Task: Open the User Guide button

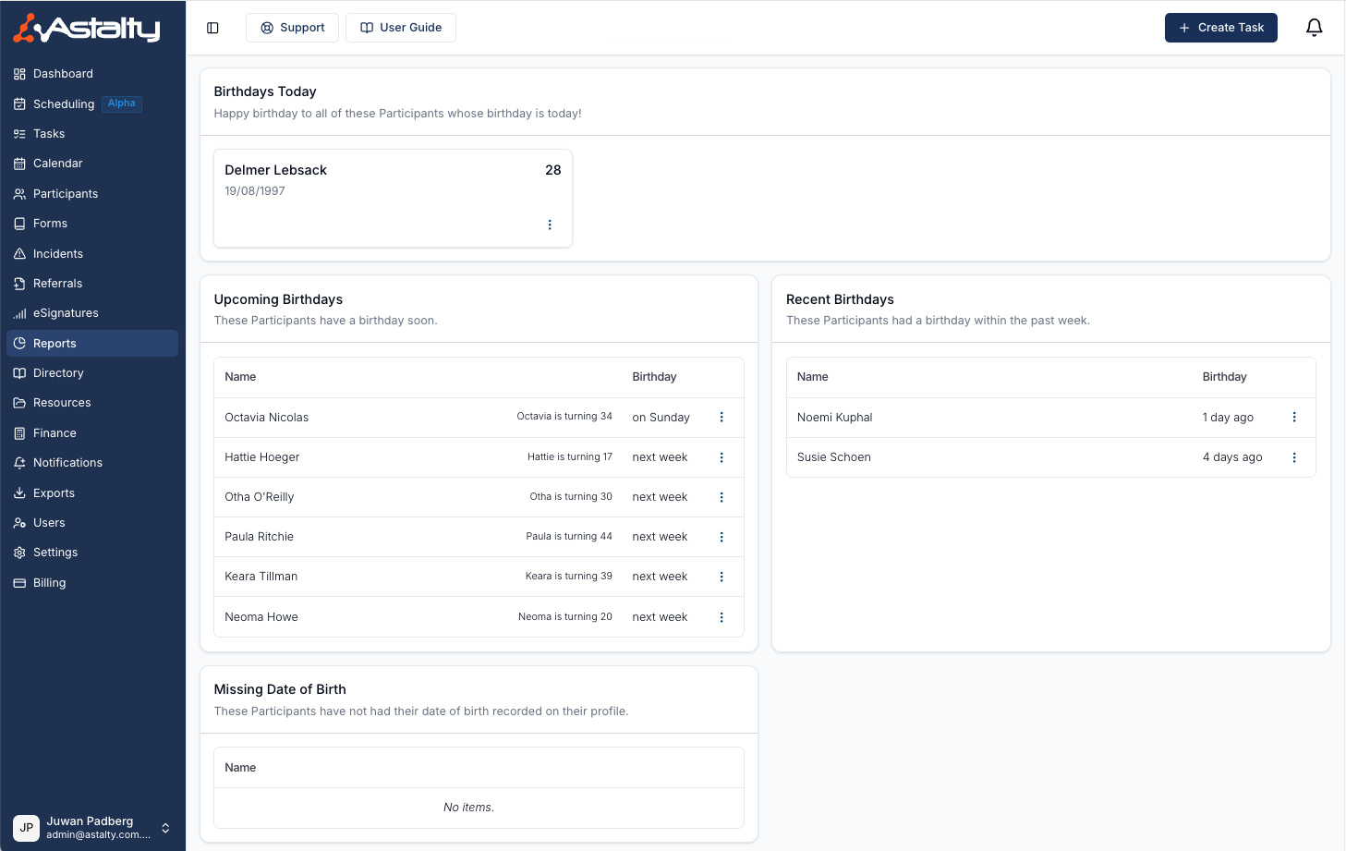Action: coord(401,28)
